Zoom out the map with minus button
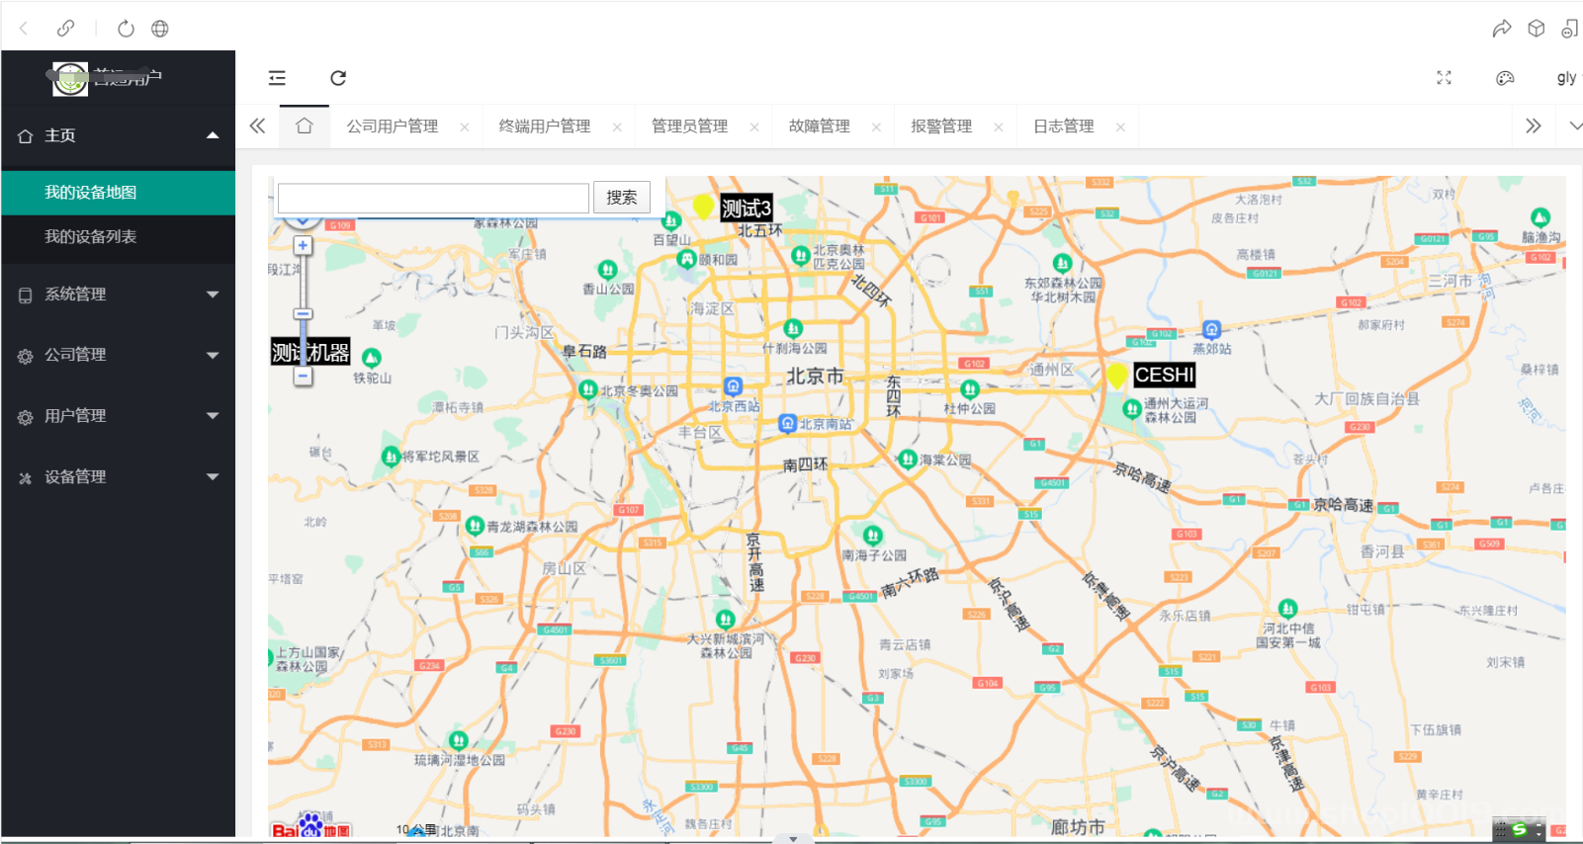This screenshot has height=844, width=1583. [x=303, y=377]
